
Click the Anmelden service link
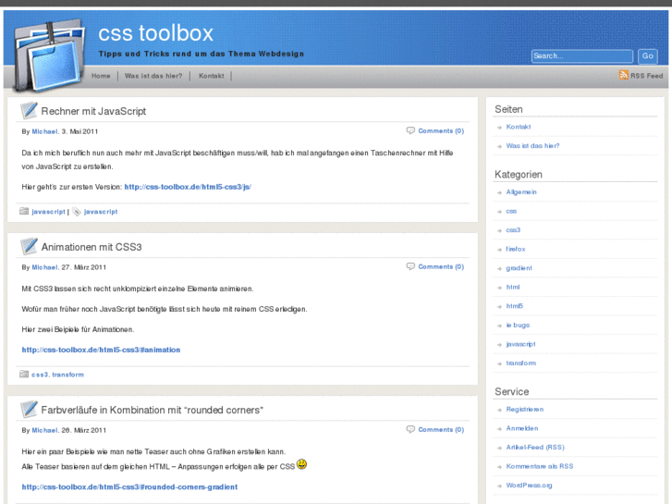[x=522, y=428]
